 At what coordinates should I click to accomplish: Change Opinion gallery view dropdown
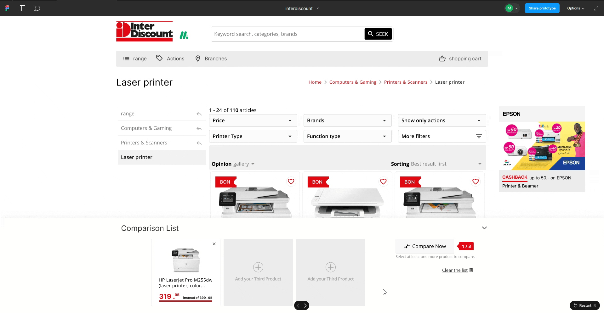pyautogui.click(x=233, y=164)
